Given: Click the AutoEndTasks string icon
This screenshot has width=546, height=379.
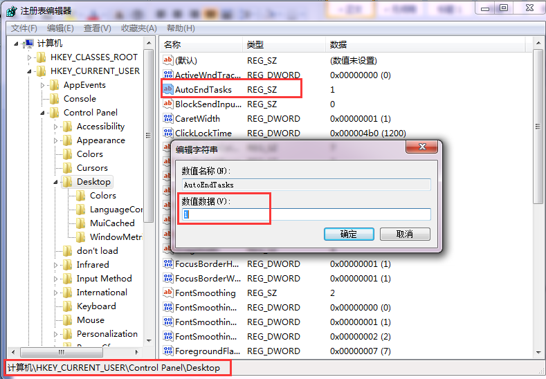Looking at the screenshot, I should pyautogui.click(x=168, y=89).
